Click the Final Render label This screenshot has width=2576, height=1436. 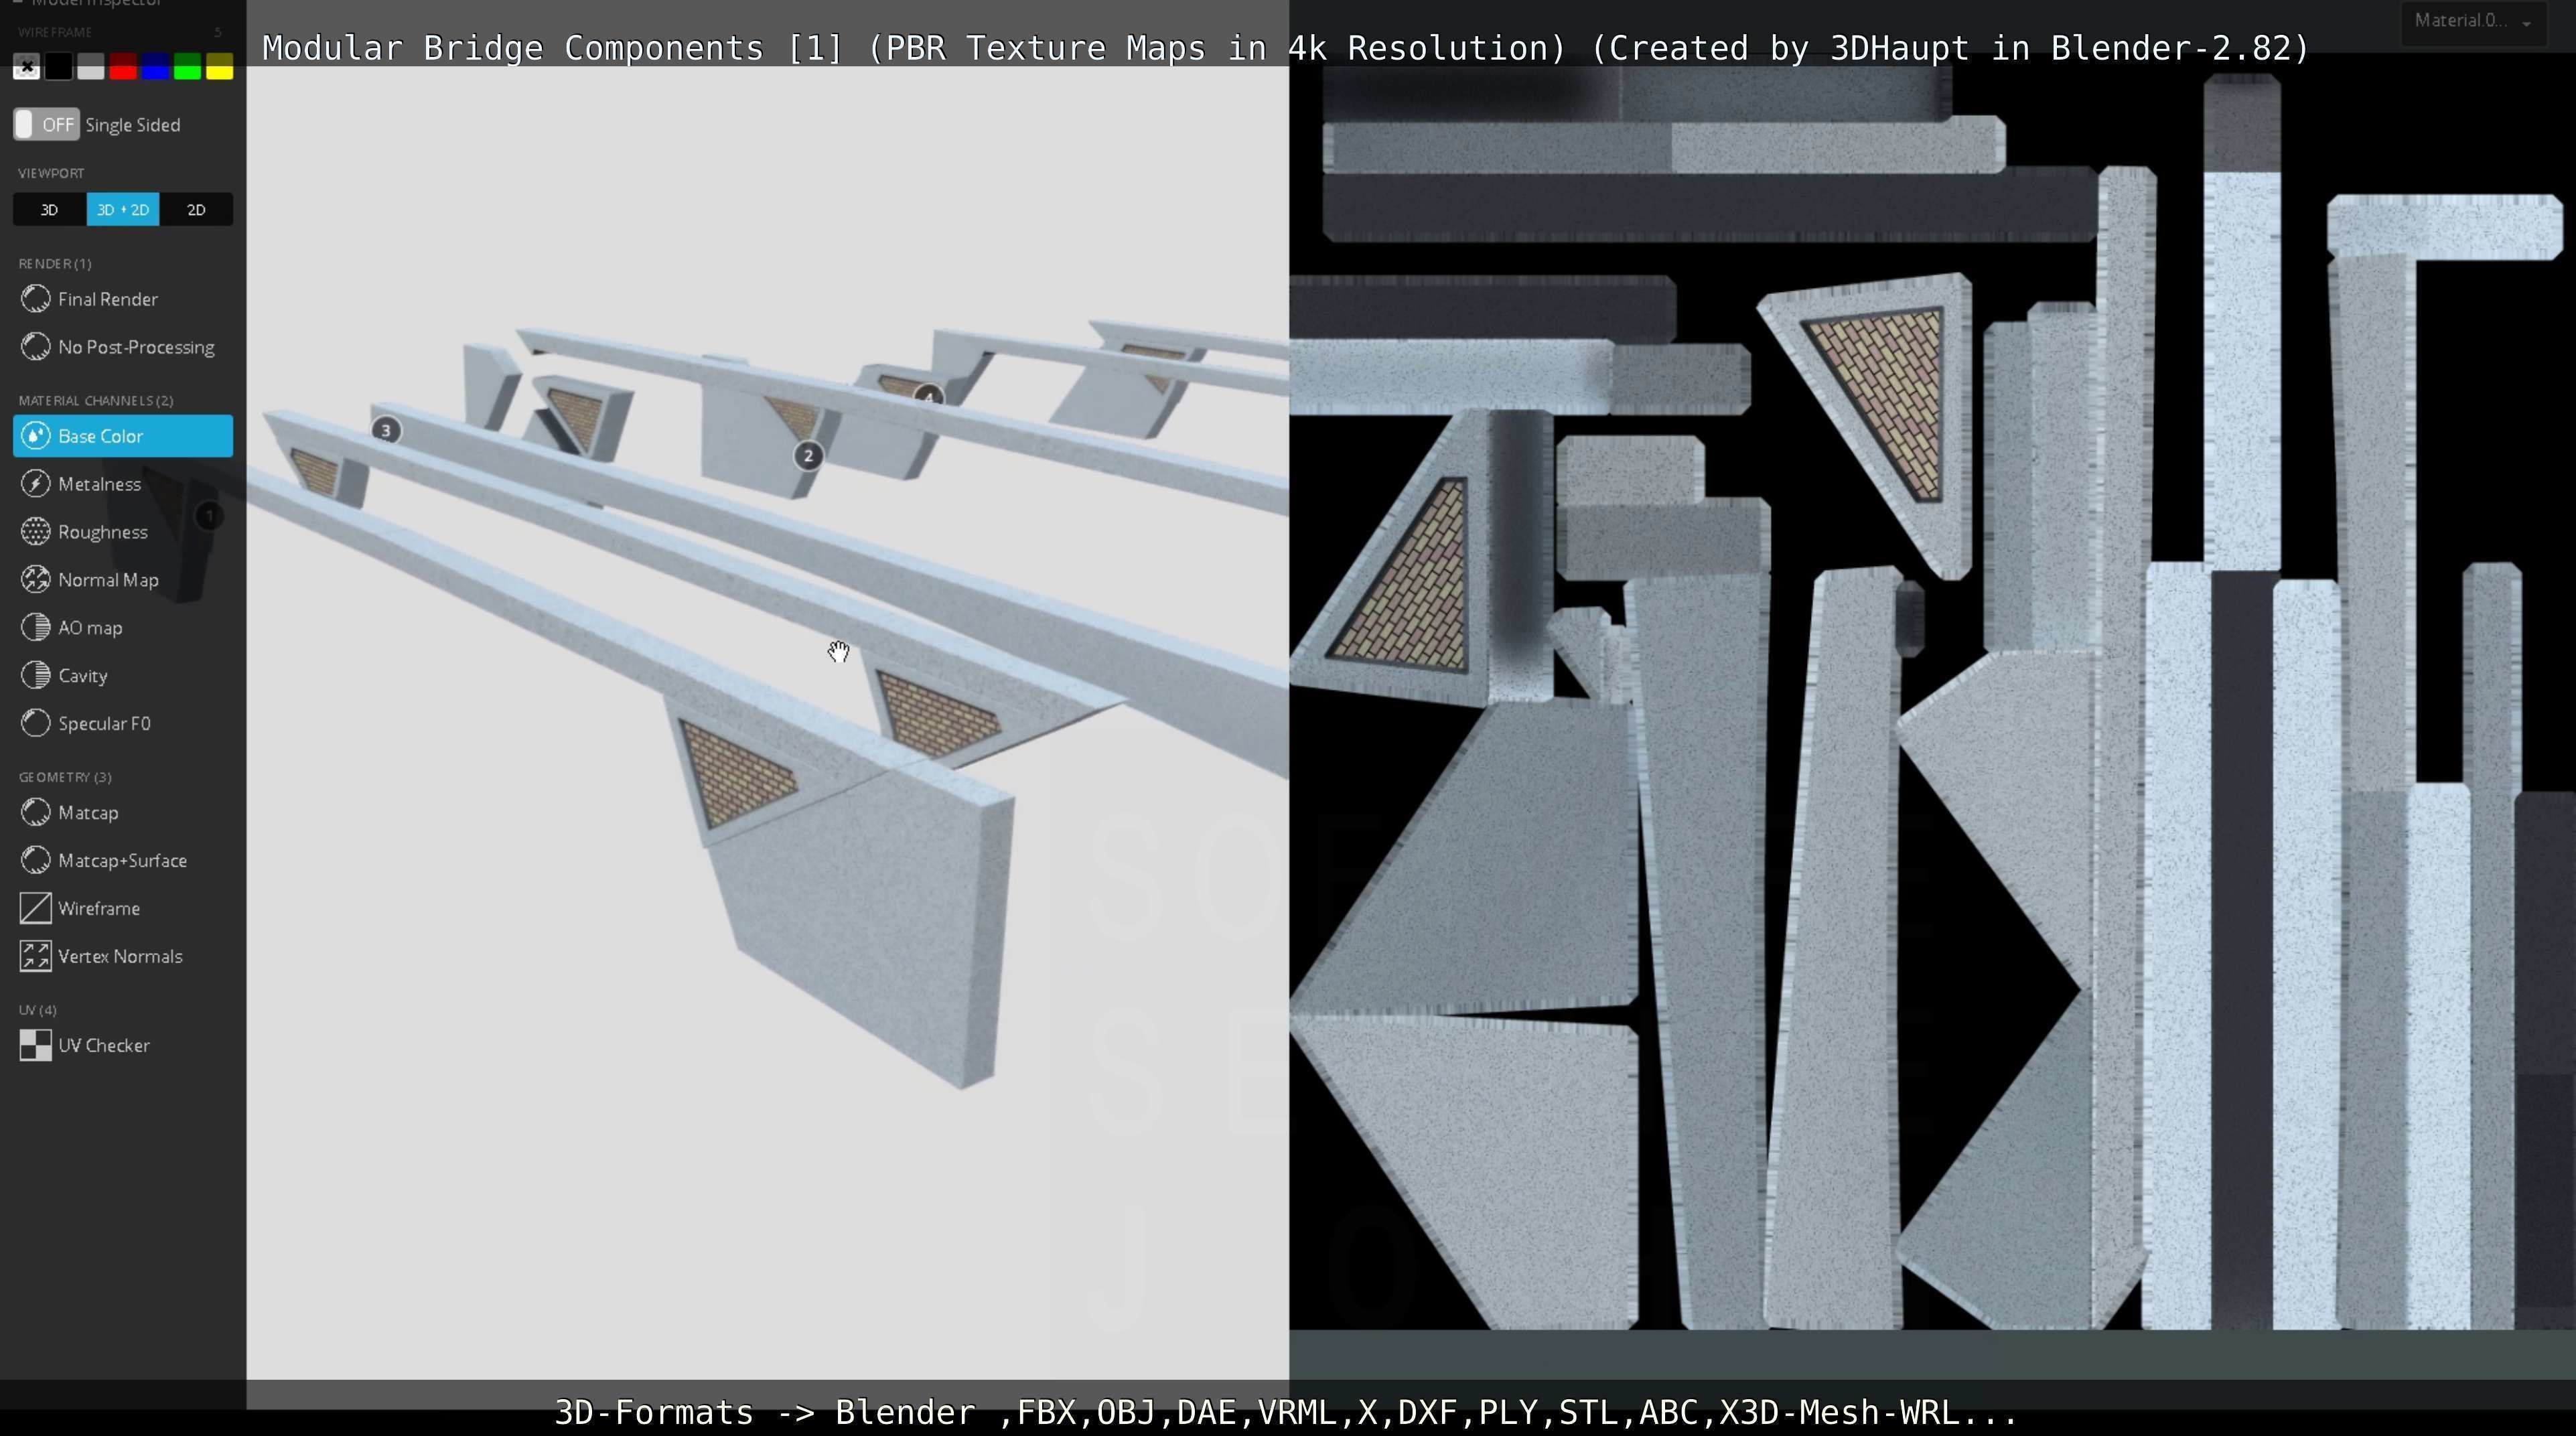[x=108, y=300]
